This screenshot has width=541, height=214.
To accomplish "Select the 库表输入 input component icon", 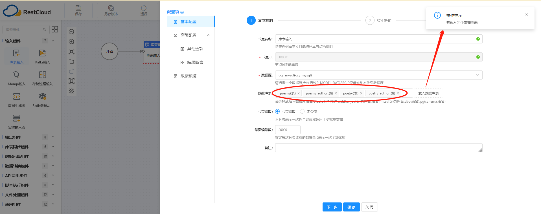I will tap(16, 53).
